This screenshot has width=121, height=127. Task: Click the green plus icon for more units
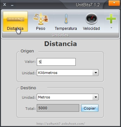click(111, 19)
